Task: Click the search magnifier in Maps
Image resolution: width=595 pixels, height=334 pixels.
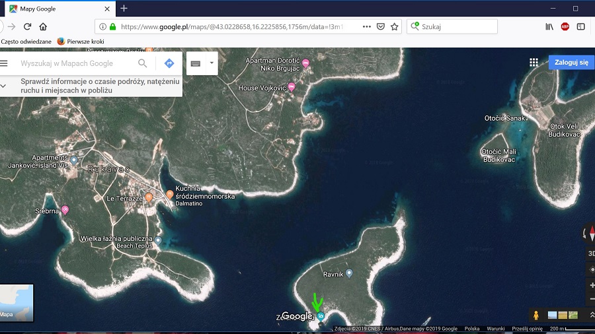Action: 143,63
